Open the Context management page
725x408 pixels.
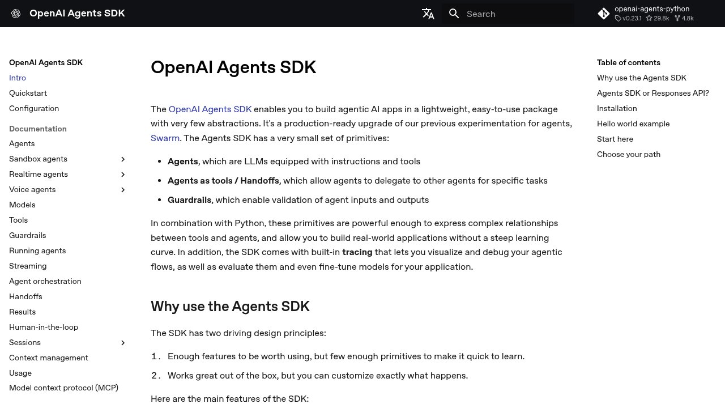pyautogui.click(x=49, y=358)
